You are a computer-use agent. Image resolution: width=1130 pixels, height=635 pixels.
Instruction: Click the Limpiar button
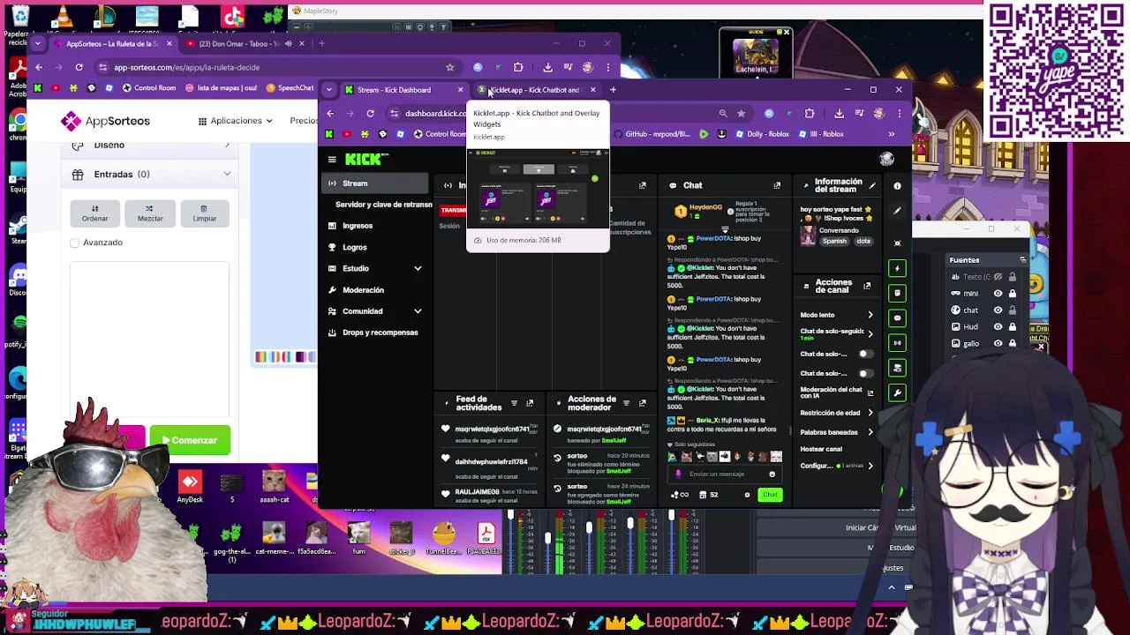point(205,213)
